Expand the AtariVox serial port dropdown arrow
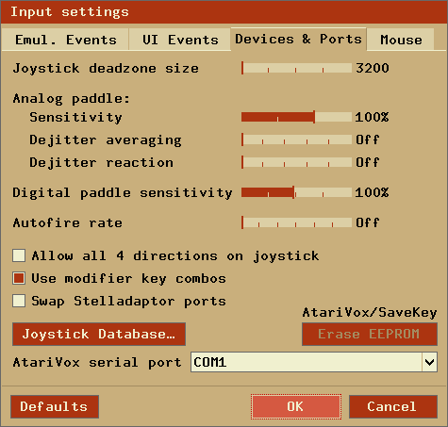Image resolution: width=448 pixels, height=427 pixels. point(429,362)
